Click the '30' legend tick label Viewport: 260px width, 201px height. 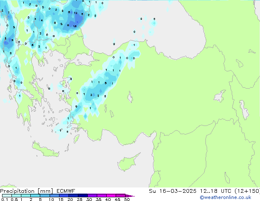[x=89, y=199]
